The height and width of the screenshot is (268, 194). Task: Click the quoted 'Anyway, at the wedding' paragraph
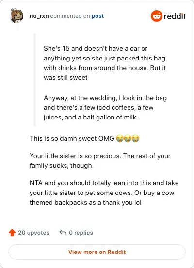105,108
